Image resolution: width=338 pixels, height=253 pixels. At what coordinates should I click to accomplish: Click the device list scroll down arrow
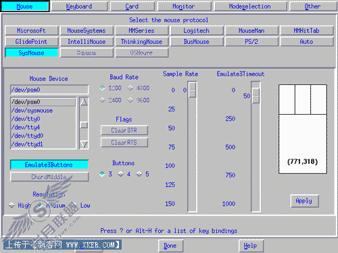coord(84,144)
